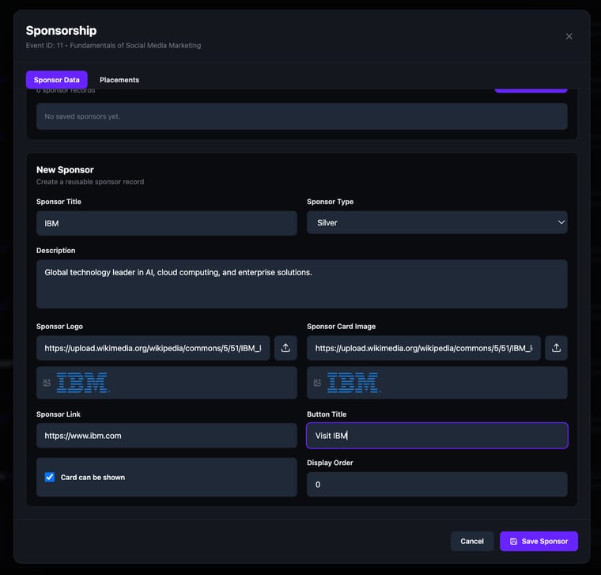Select the Sponsor Data tab
Screen dimensions: 601x575
(57, 80)
